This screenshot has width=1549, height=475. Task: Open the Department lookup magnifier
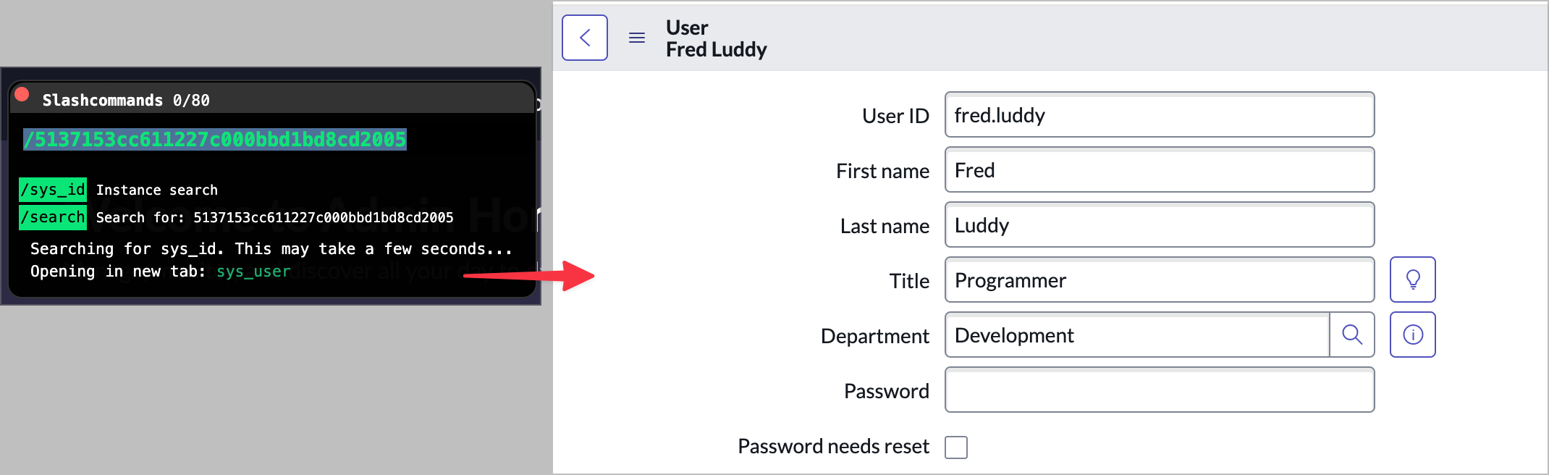point(1352,335)
